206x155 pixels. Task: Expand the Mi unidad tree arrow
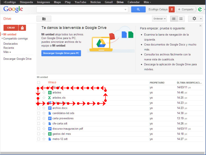click(x=2, y=34)
